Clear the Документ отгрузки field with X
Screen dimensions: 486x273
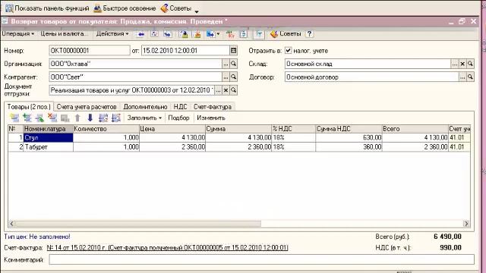pyautogui.click(x=226, y=90)
